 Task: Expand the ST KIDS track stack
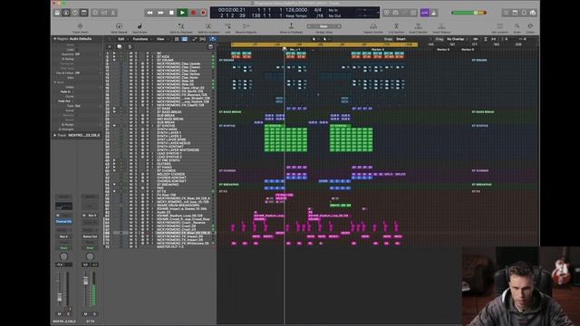[114, 56]
